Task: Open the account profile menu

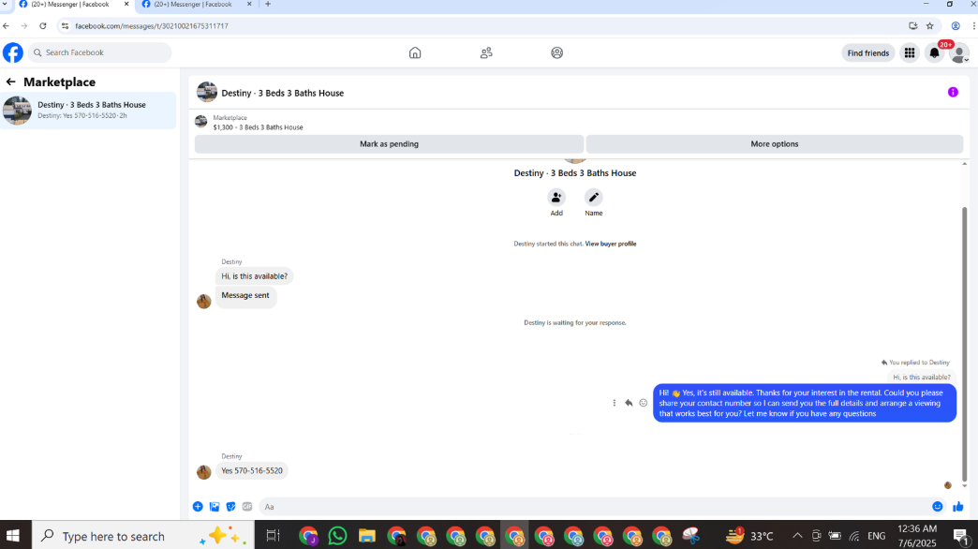Action: tap(959, 53)
